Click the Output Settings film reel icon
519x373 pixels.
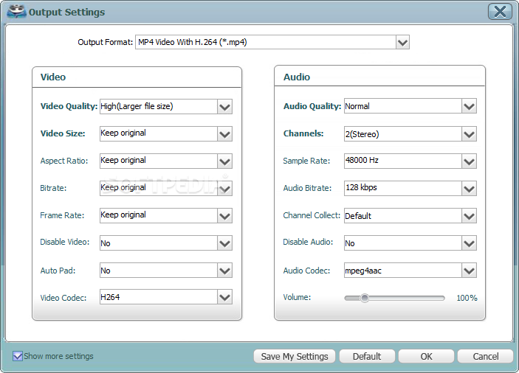(x=16, y=12)
